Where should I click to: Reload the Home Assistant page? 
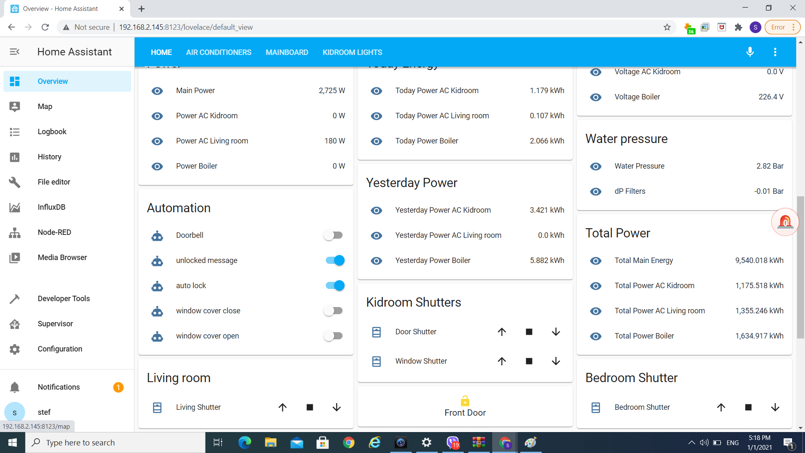click(45, 27)
